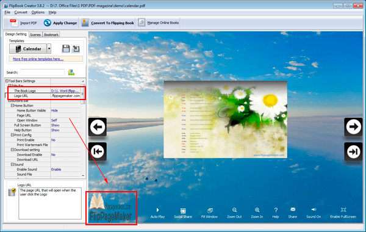Jump to last page button
Image resolution: width=366 pixels, height=232 pixels.
[353, 151]
